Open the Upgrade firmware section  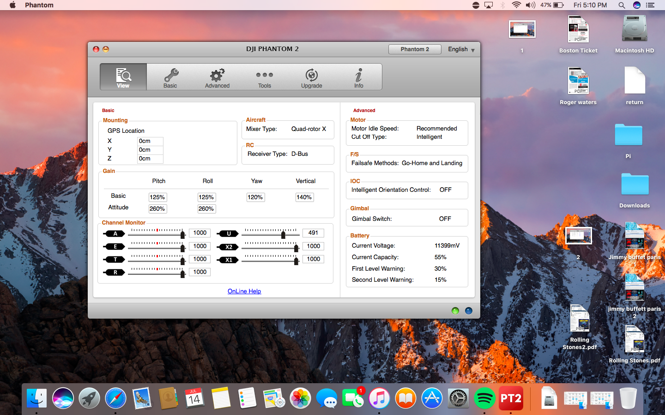tap(312, 77)
